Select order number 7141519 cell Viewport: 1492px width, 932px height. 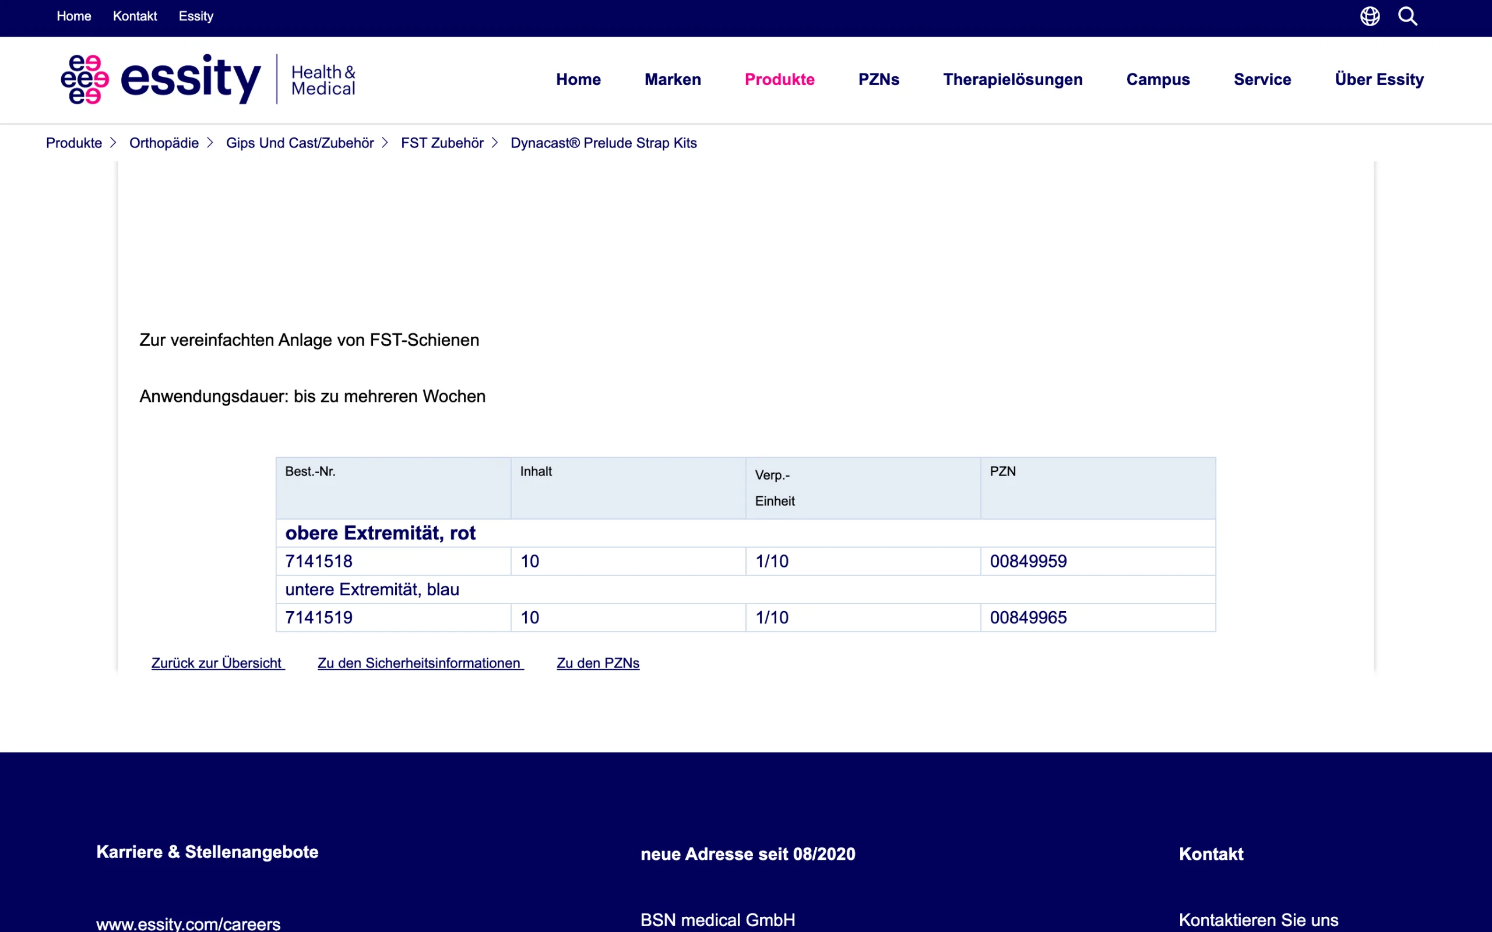click(x=393, y=617)
